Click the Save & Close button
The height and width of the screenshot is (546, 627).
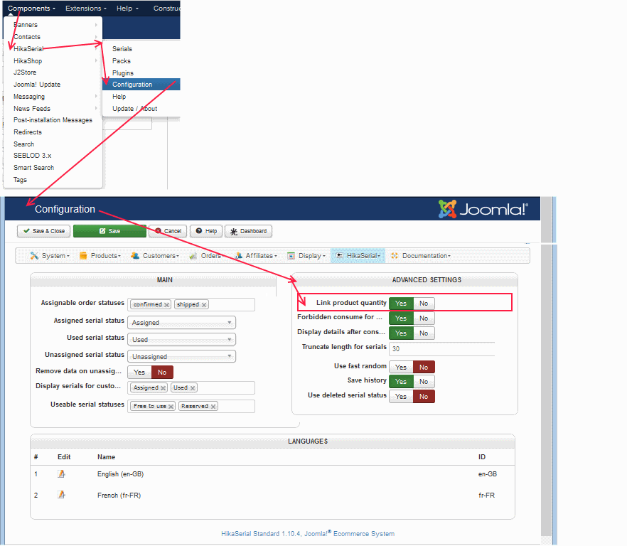pyautogui.click(x=43, y=231)
